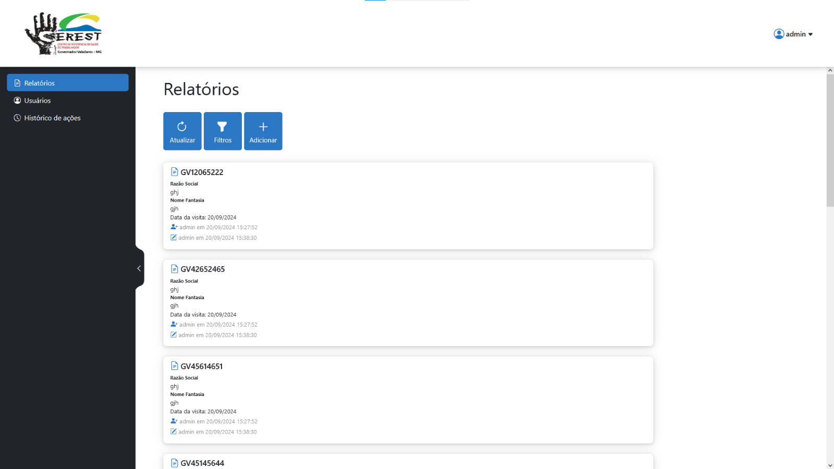834x469 pixels.
Task: Collapse the sidebar using the chevron handle
Action: coord(139,268)
